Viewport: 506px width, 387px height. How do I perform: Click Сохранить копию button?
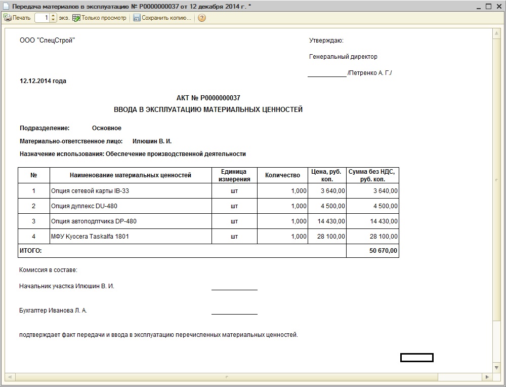162,18
